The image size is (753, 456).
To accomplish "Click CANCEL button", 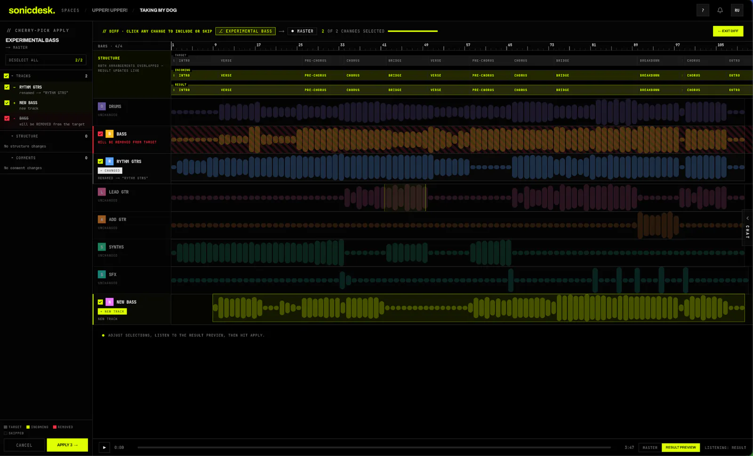I will tap(24, 445).
